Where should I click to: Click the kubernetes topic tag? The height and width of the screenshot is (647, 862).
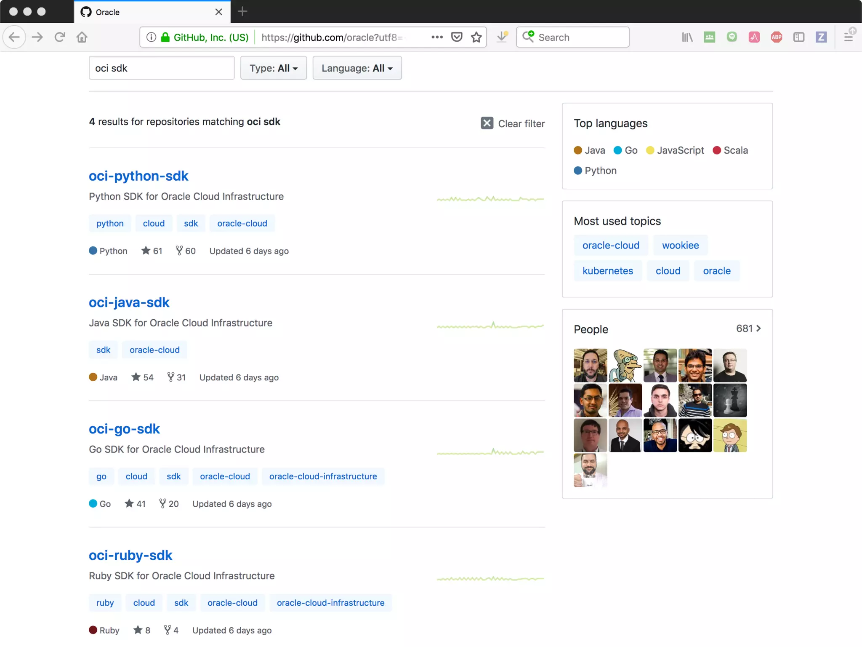[607, 271]
